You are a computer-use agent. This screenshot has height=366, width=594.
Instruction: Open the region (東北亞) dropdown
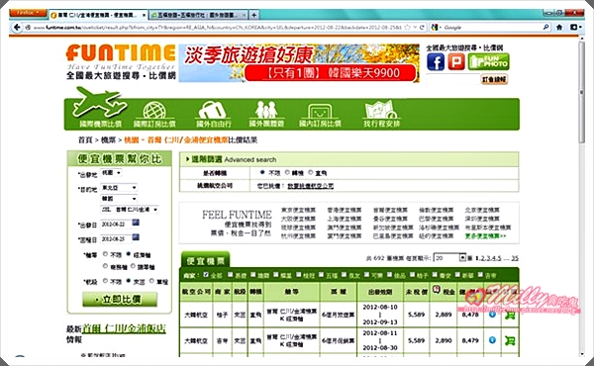pos(119,187)
